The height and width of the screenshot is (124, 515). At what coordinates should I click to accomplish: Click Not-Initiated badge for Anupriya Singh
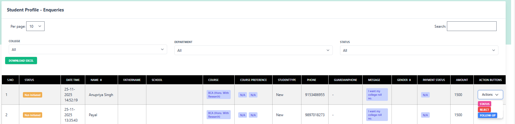click(33, 95)
